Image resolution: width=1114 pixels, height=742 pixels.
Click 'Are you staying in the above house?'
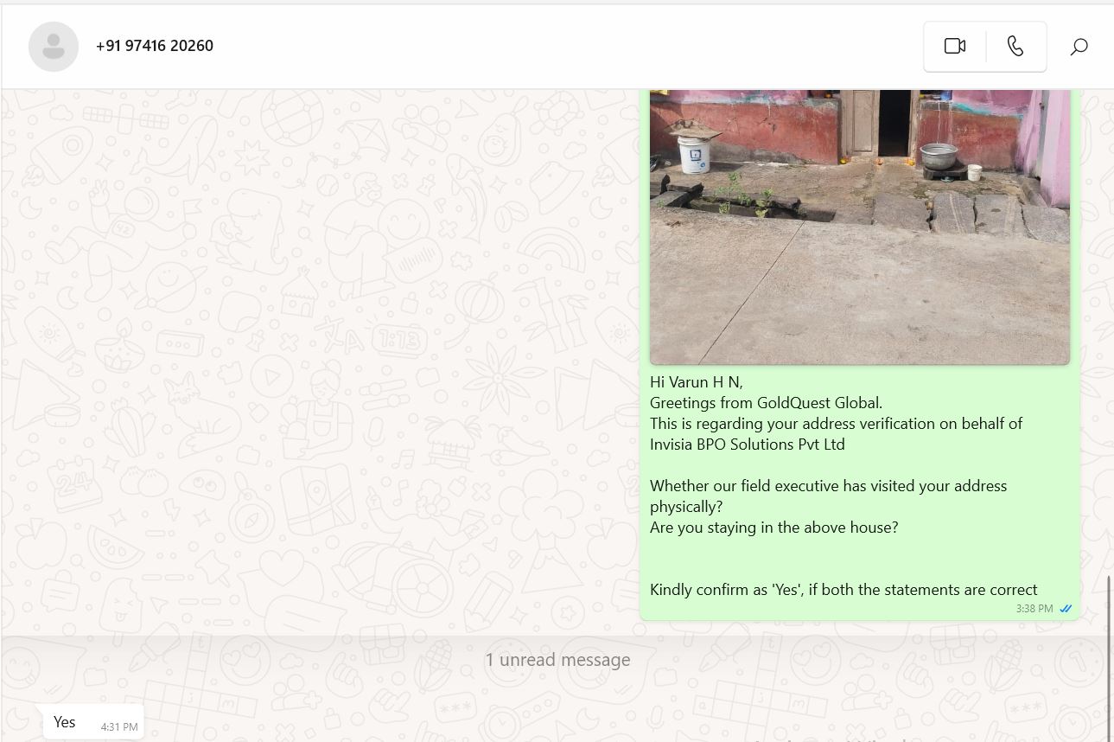[774, 528]
